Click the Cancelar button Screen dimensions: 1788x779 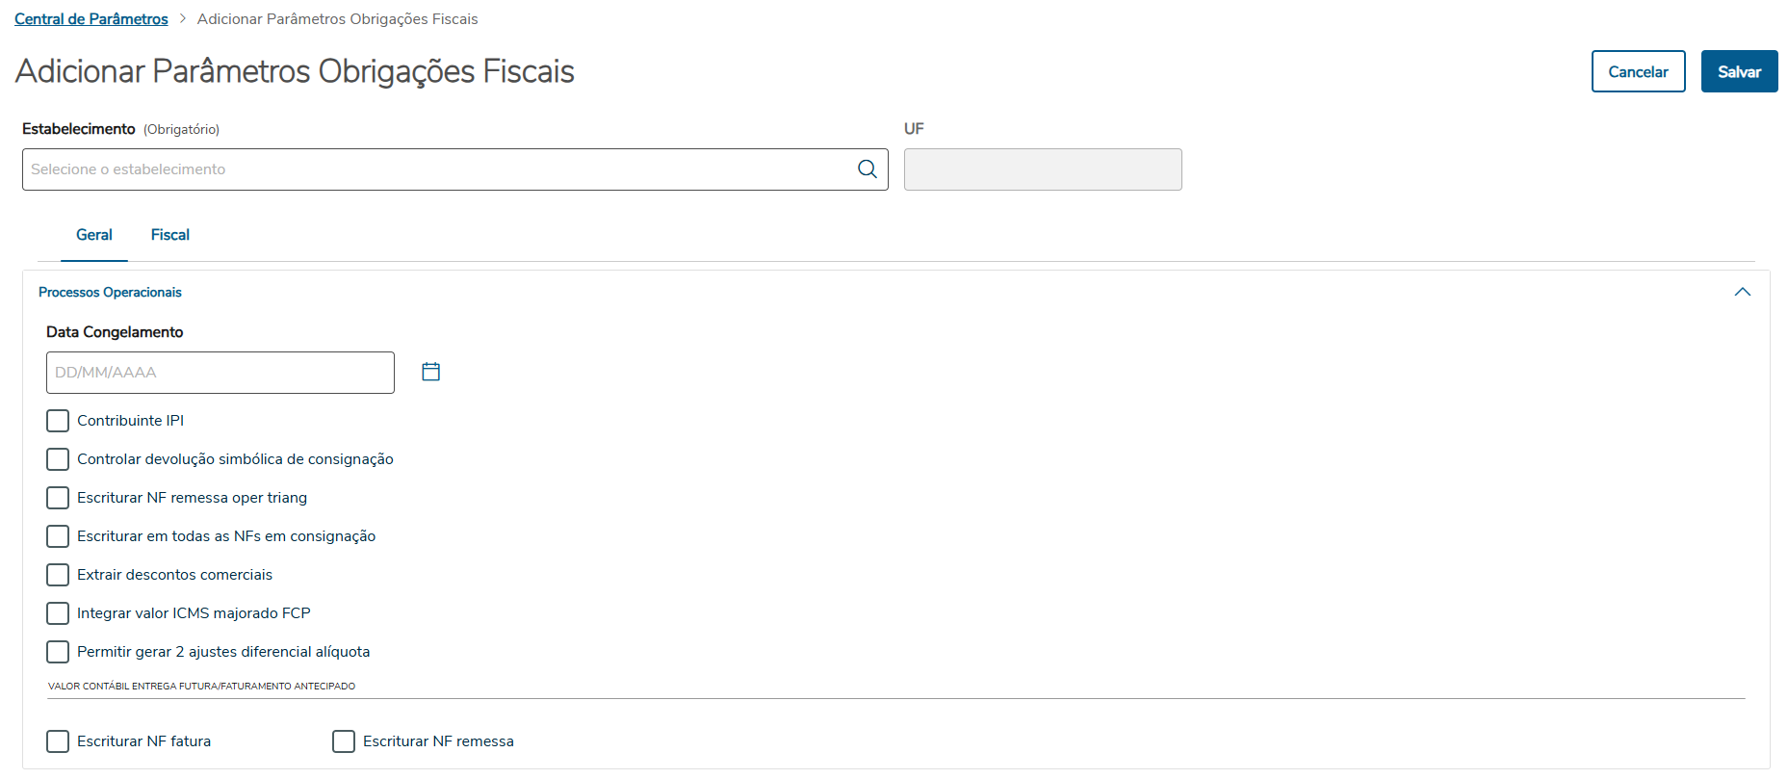click(1638, 72)
